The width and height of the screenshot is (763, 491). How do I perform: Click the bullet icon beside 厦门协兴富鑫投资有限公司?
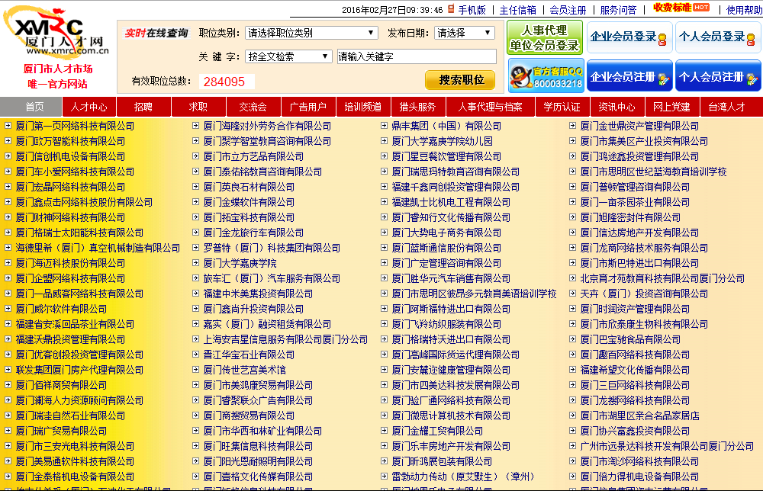tap(573, 431)
